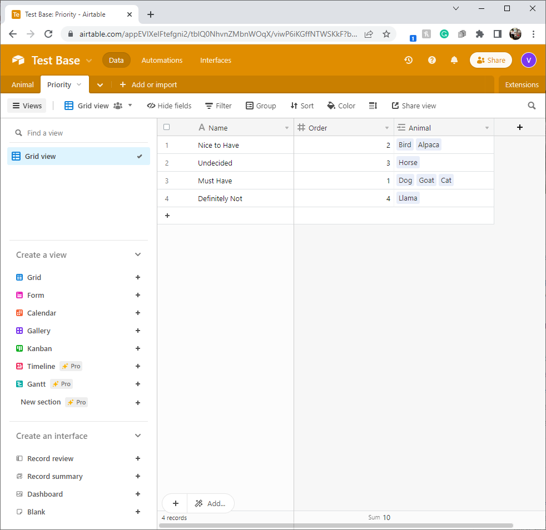Click the horizontal scrollbar at bottom
The width and height of the screenshot is (546, 530).
(x=336, y=525)
